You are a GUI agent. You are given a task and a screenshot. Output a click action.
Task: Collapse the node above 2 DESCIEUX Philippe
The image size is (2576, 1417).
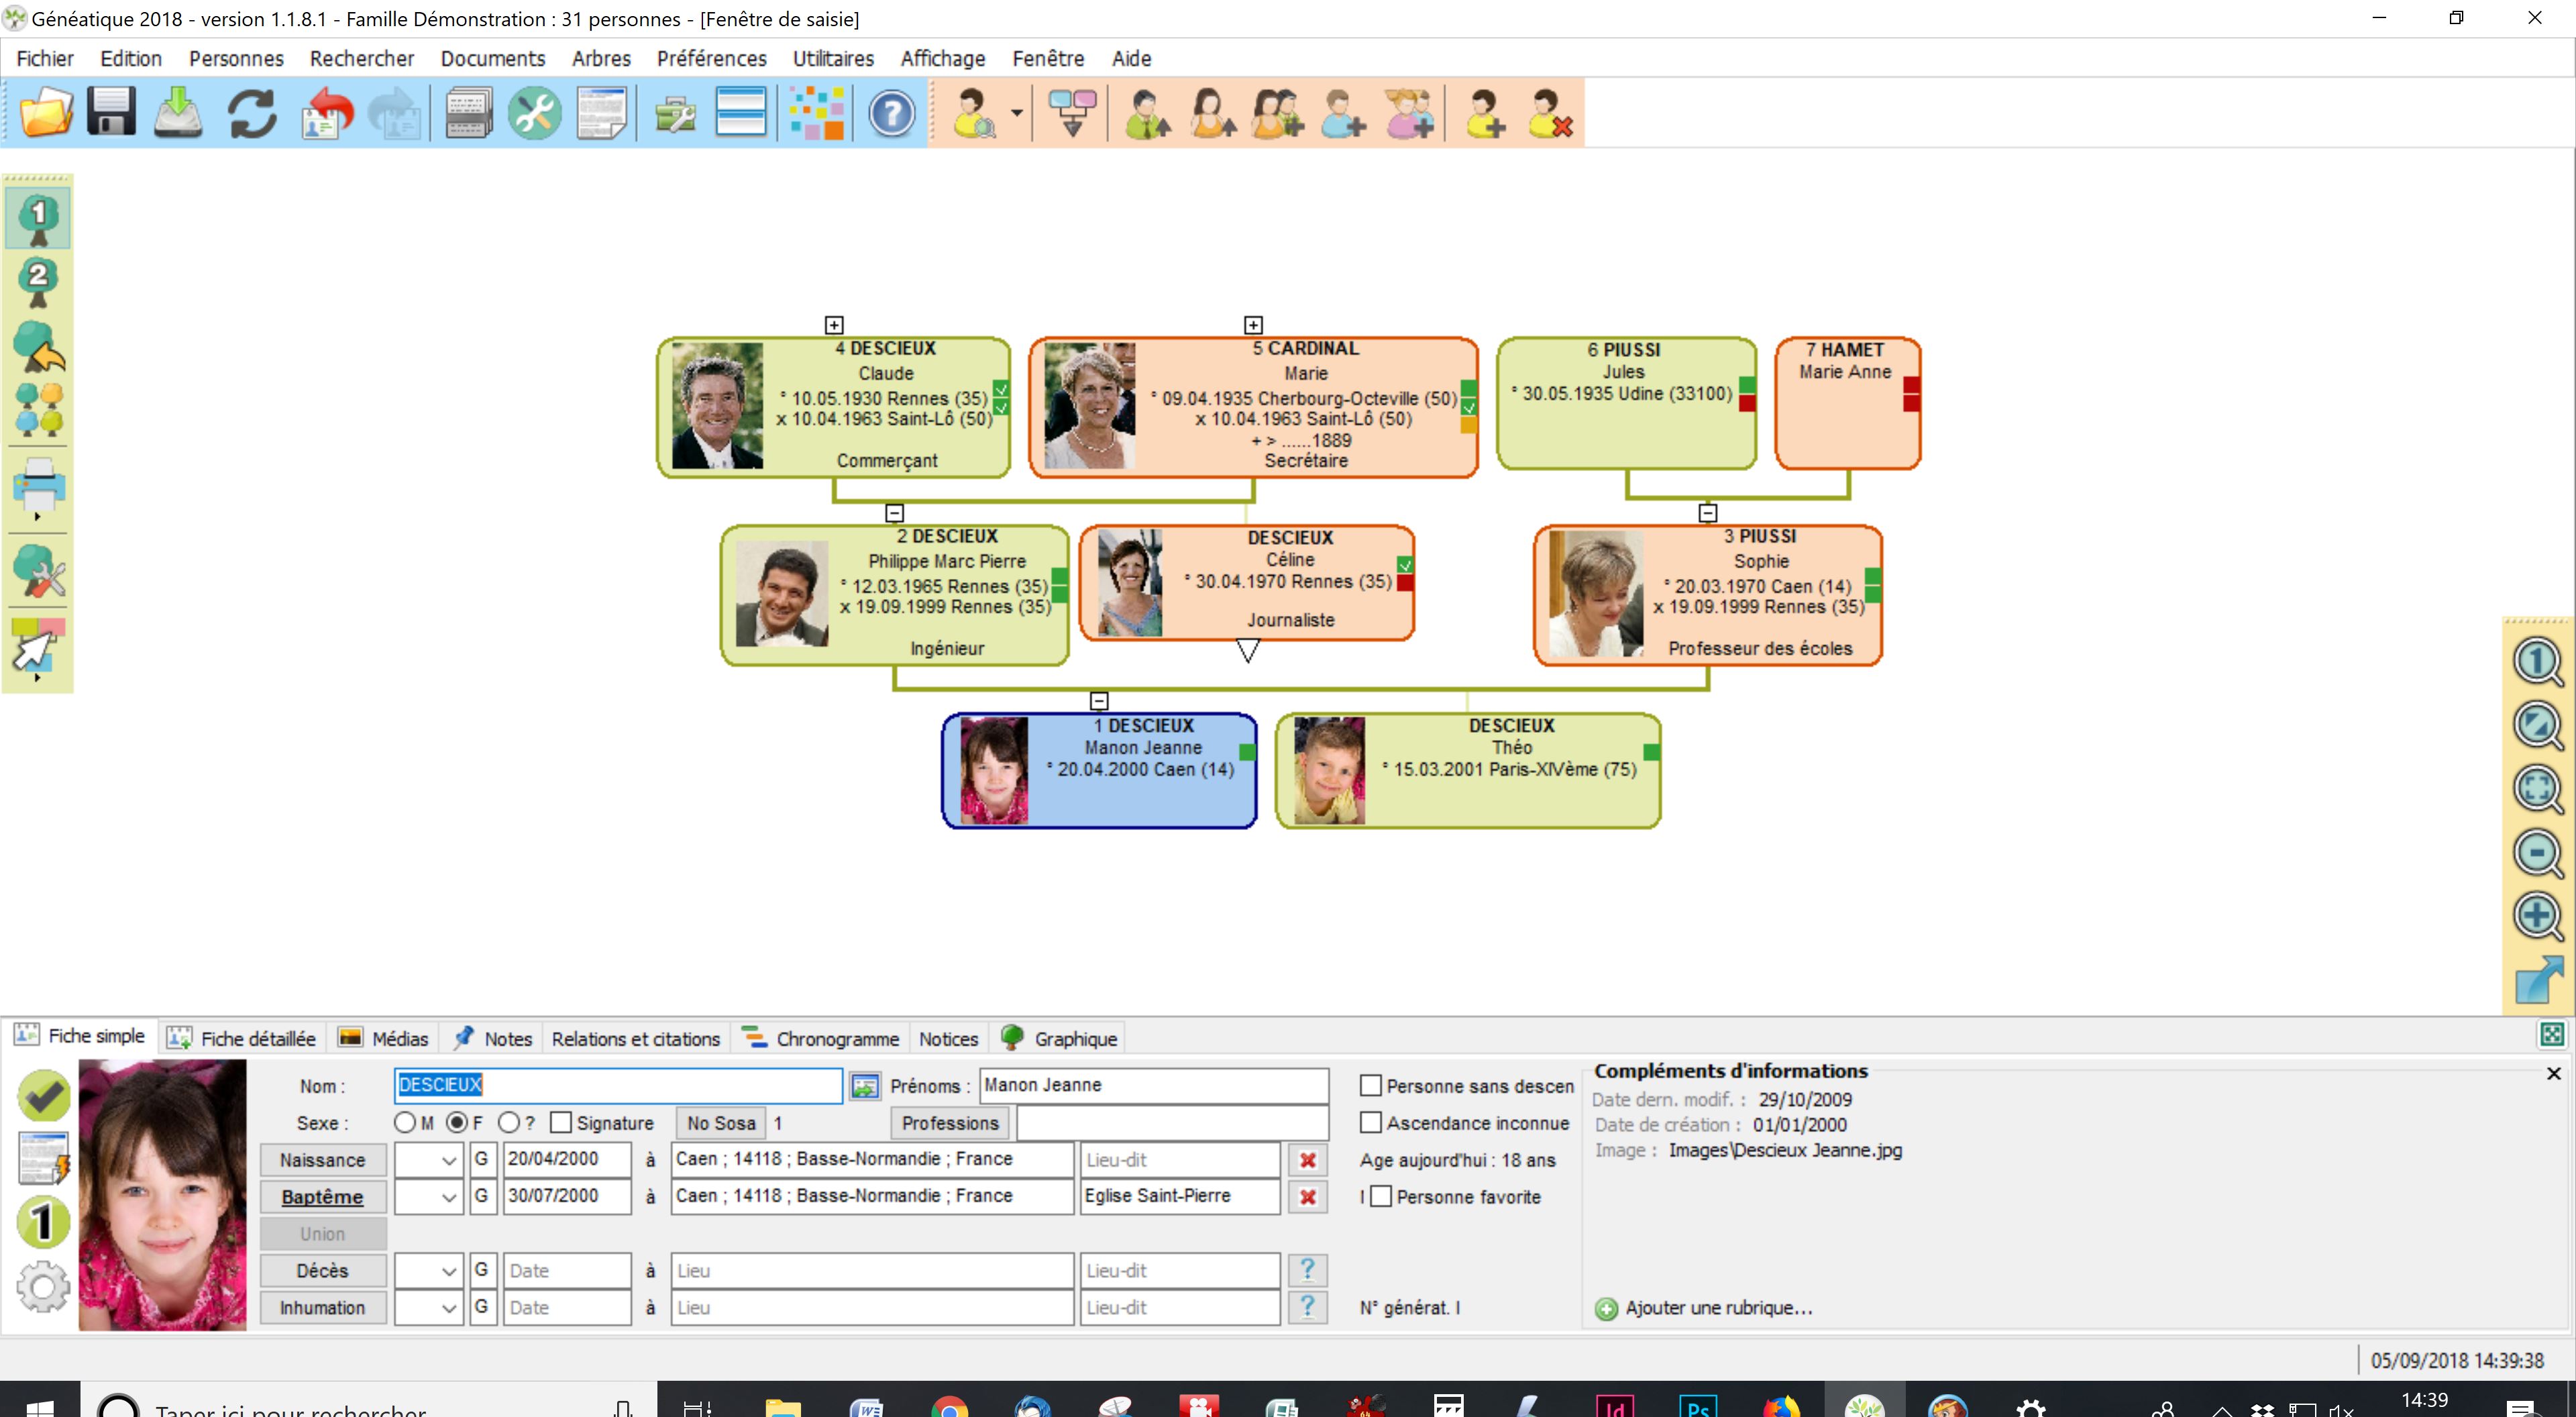pyautogui.click(x=895, y=513)
